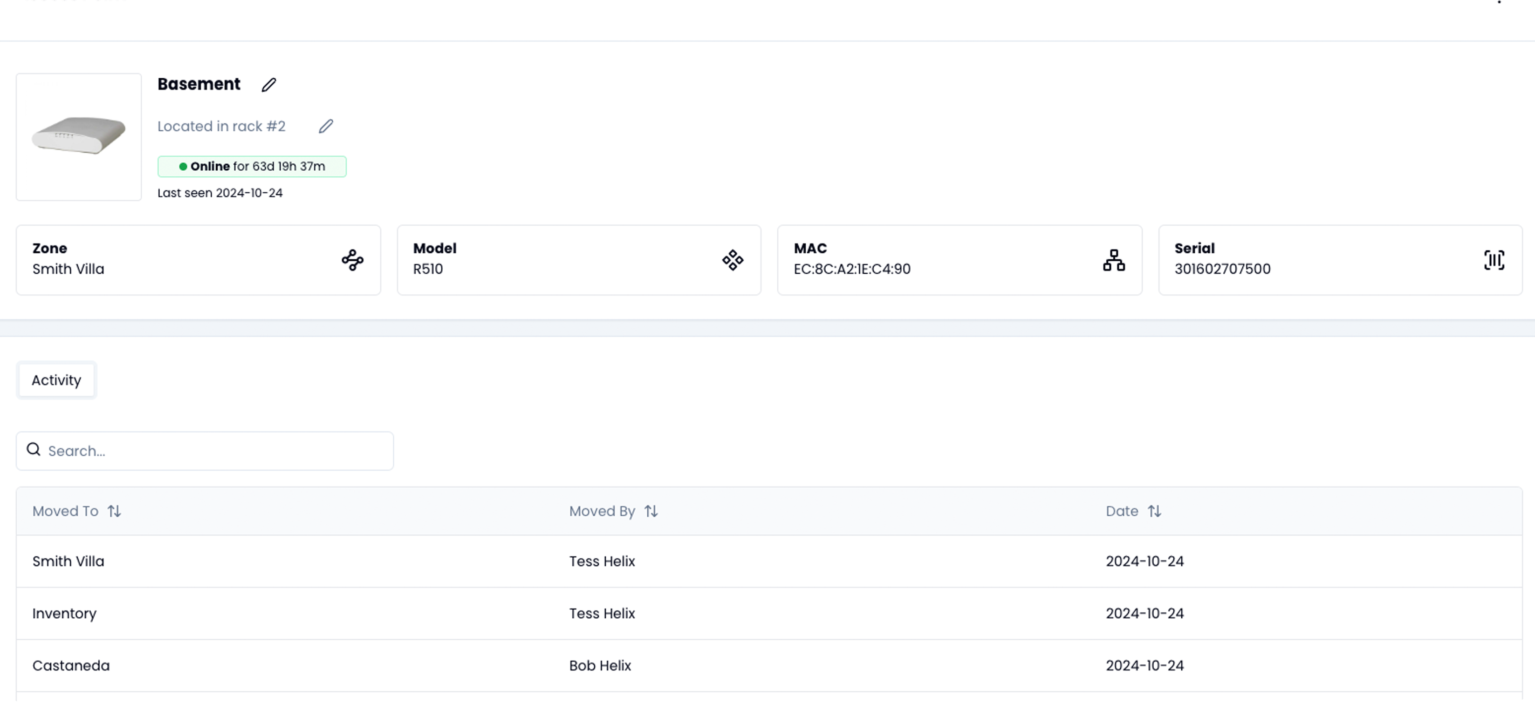1535x703 pixels.
Task: Click the Model card diamond-grid icon
Action: click(733, 260)
